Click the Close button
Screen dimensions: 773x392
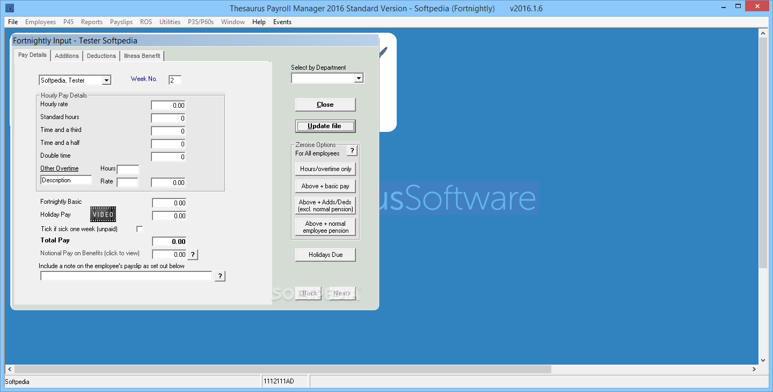[325, 105]
